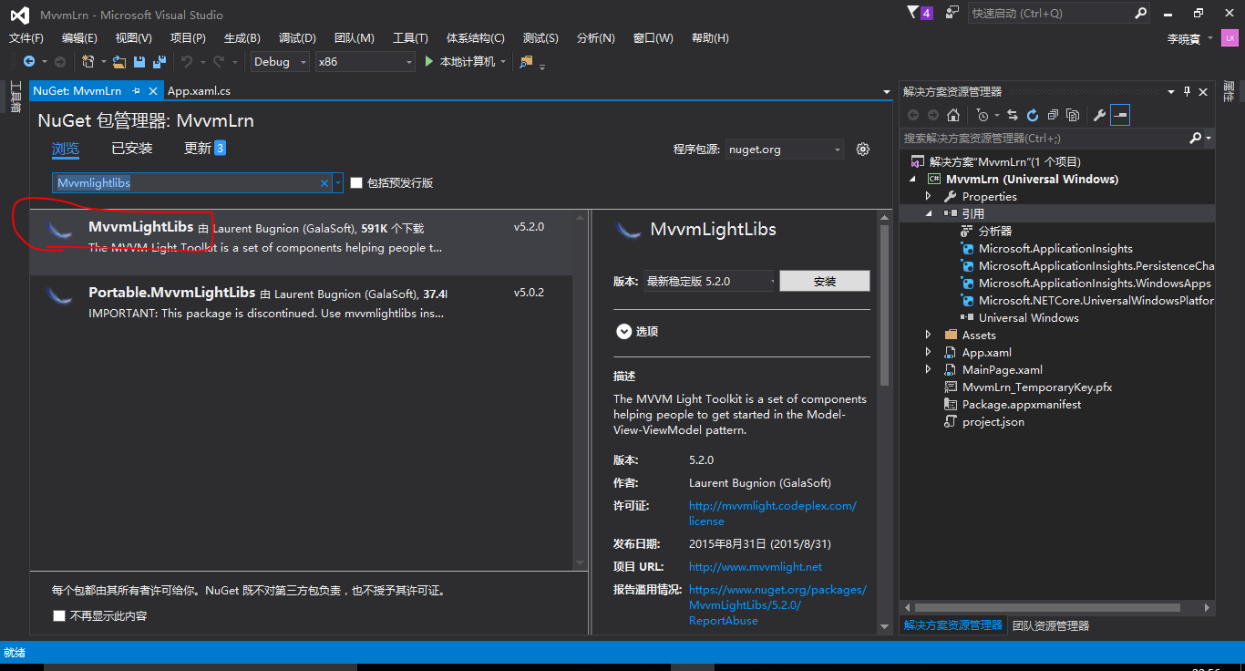Start debugging with green play icon
The width and height of the screenshot is (1245, 671).
coord(430,62)
